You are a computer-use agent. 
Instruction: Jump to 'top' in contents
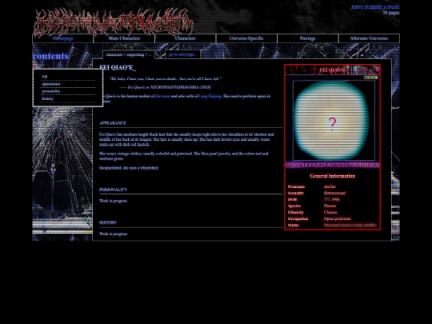pyautogui.click(x=45, y=76)
